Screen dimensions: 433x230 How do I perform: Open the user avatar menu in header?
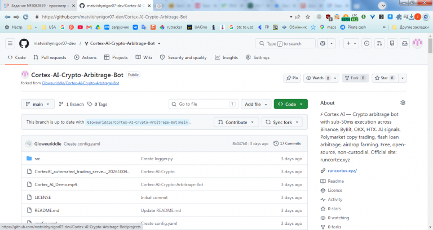click(418, 43)
